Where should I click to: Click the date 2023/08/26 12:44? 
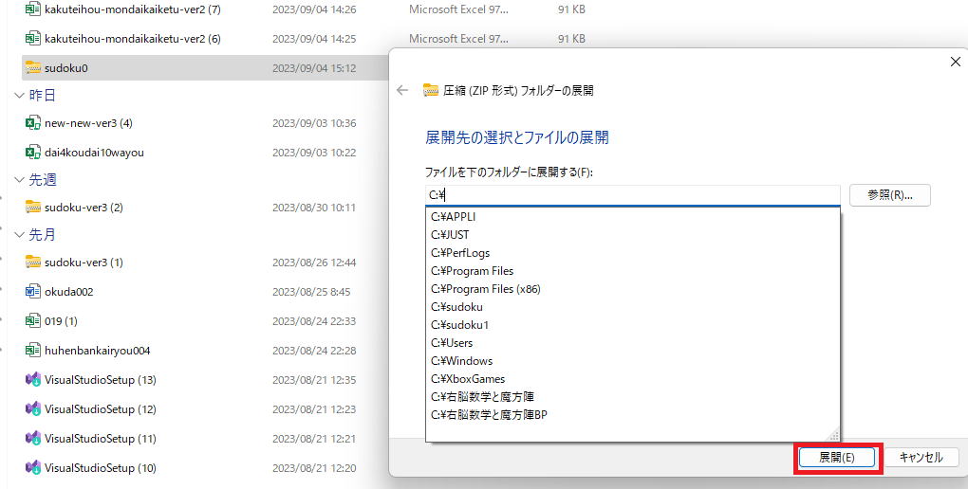click(314, 263)
